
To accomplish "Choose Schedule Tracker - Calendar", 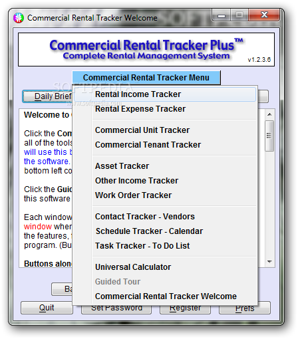I will [165, 231].
